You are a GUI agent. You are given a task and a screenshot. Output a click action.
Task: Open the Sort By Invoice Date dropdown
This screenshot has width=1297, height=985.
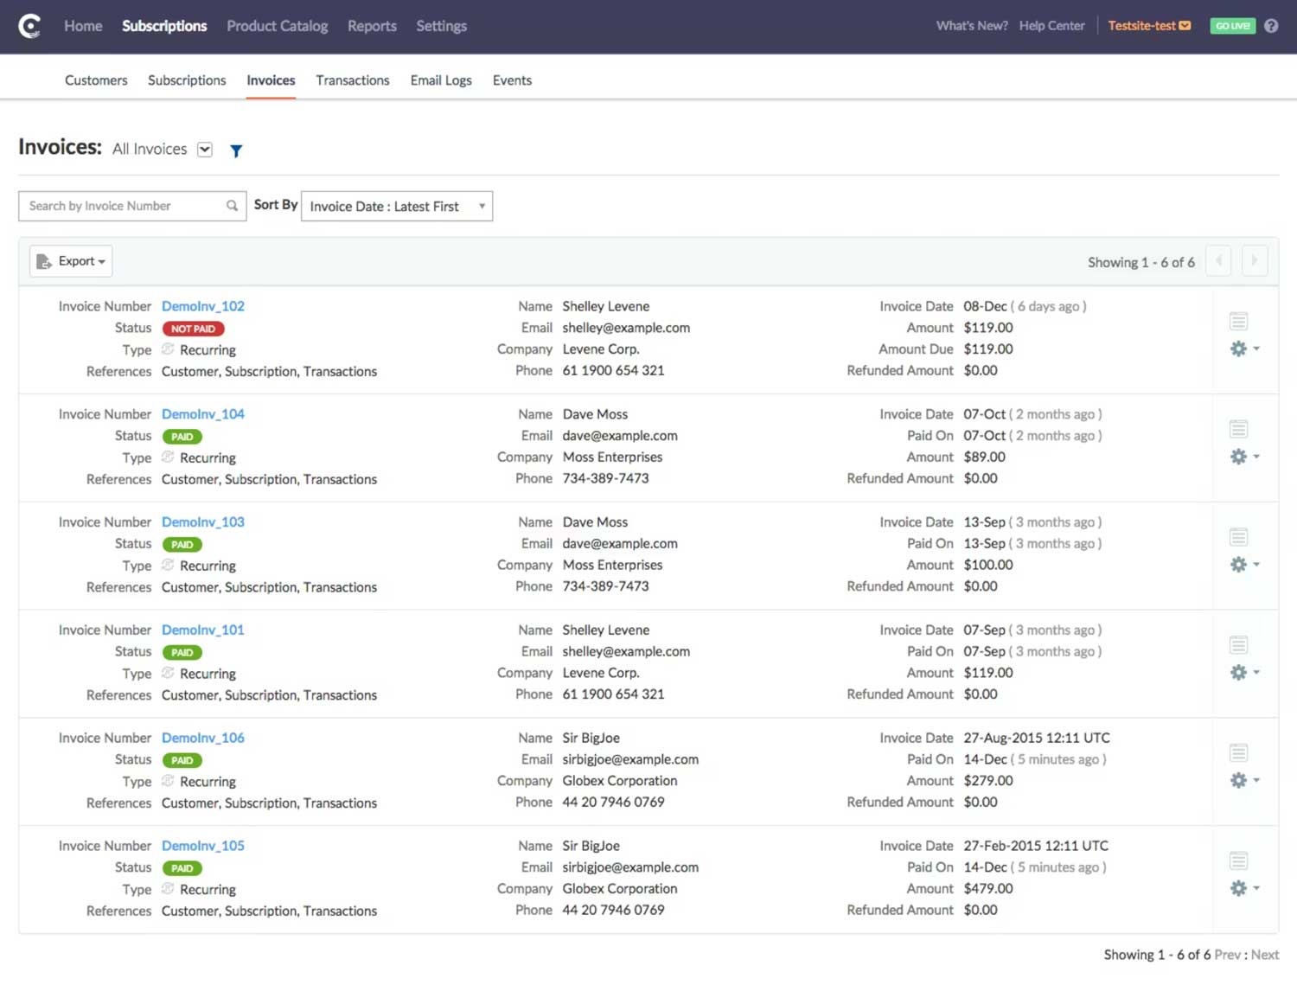[x=396, y=206]
